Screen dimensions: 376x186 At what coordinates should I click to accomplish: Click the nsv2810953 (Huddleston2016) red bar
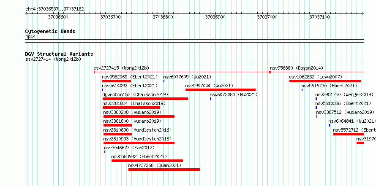click(139, 143)
